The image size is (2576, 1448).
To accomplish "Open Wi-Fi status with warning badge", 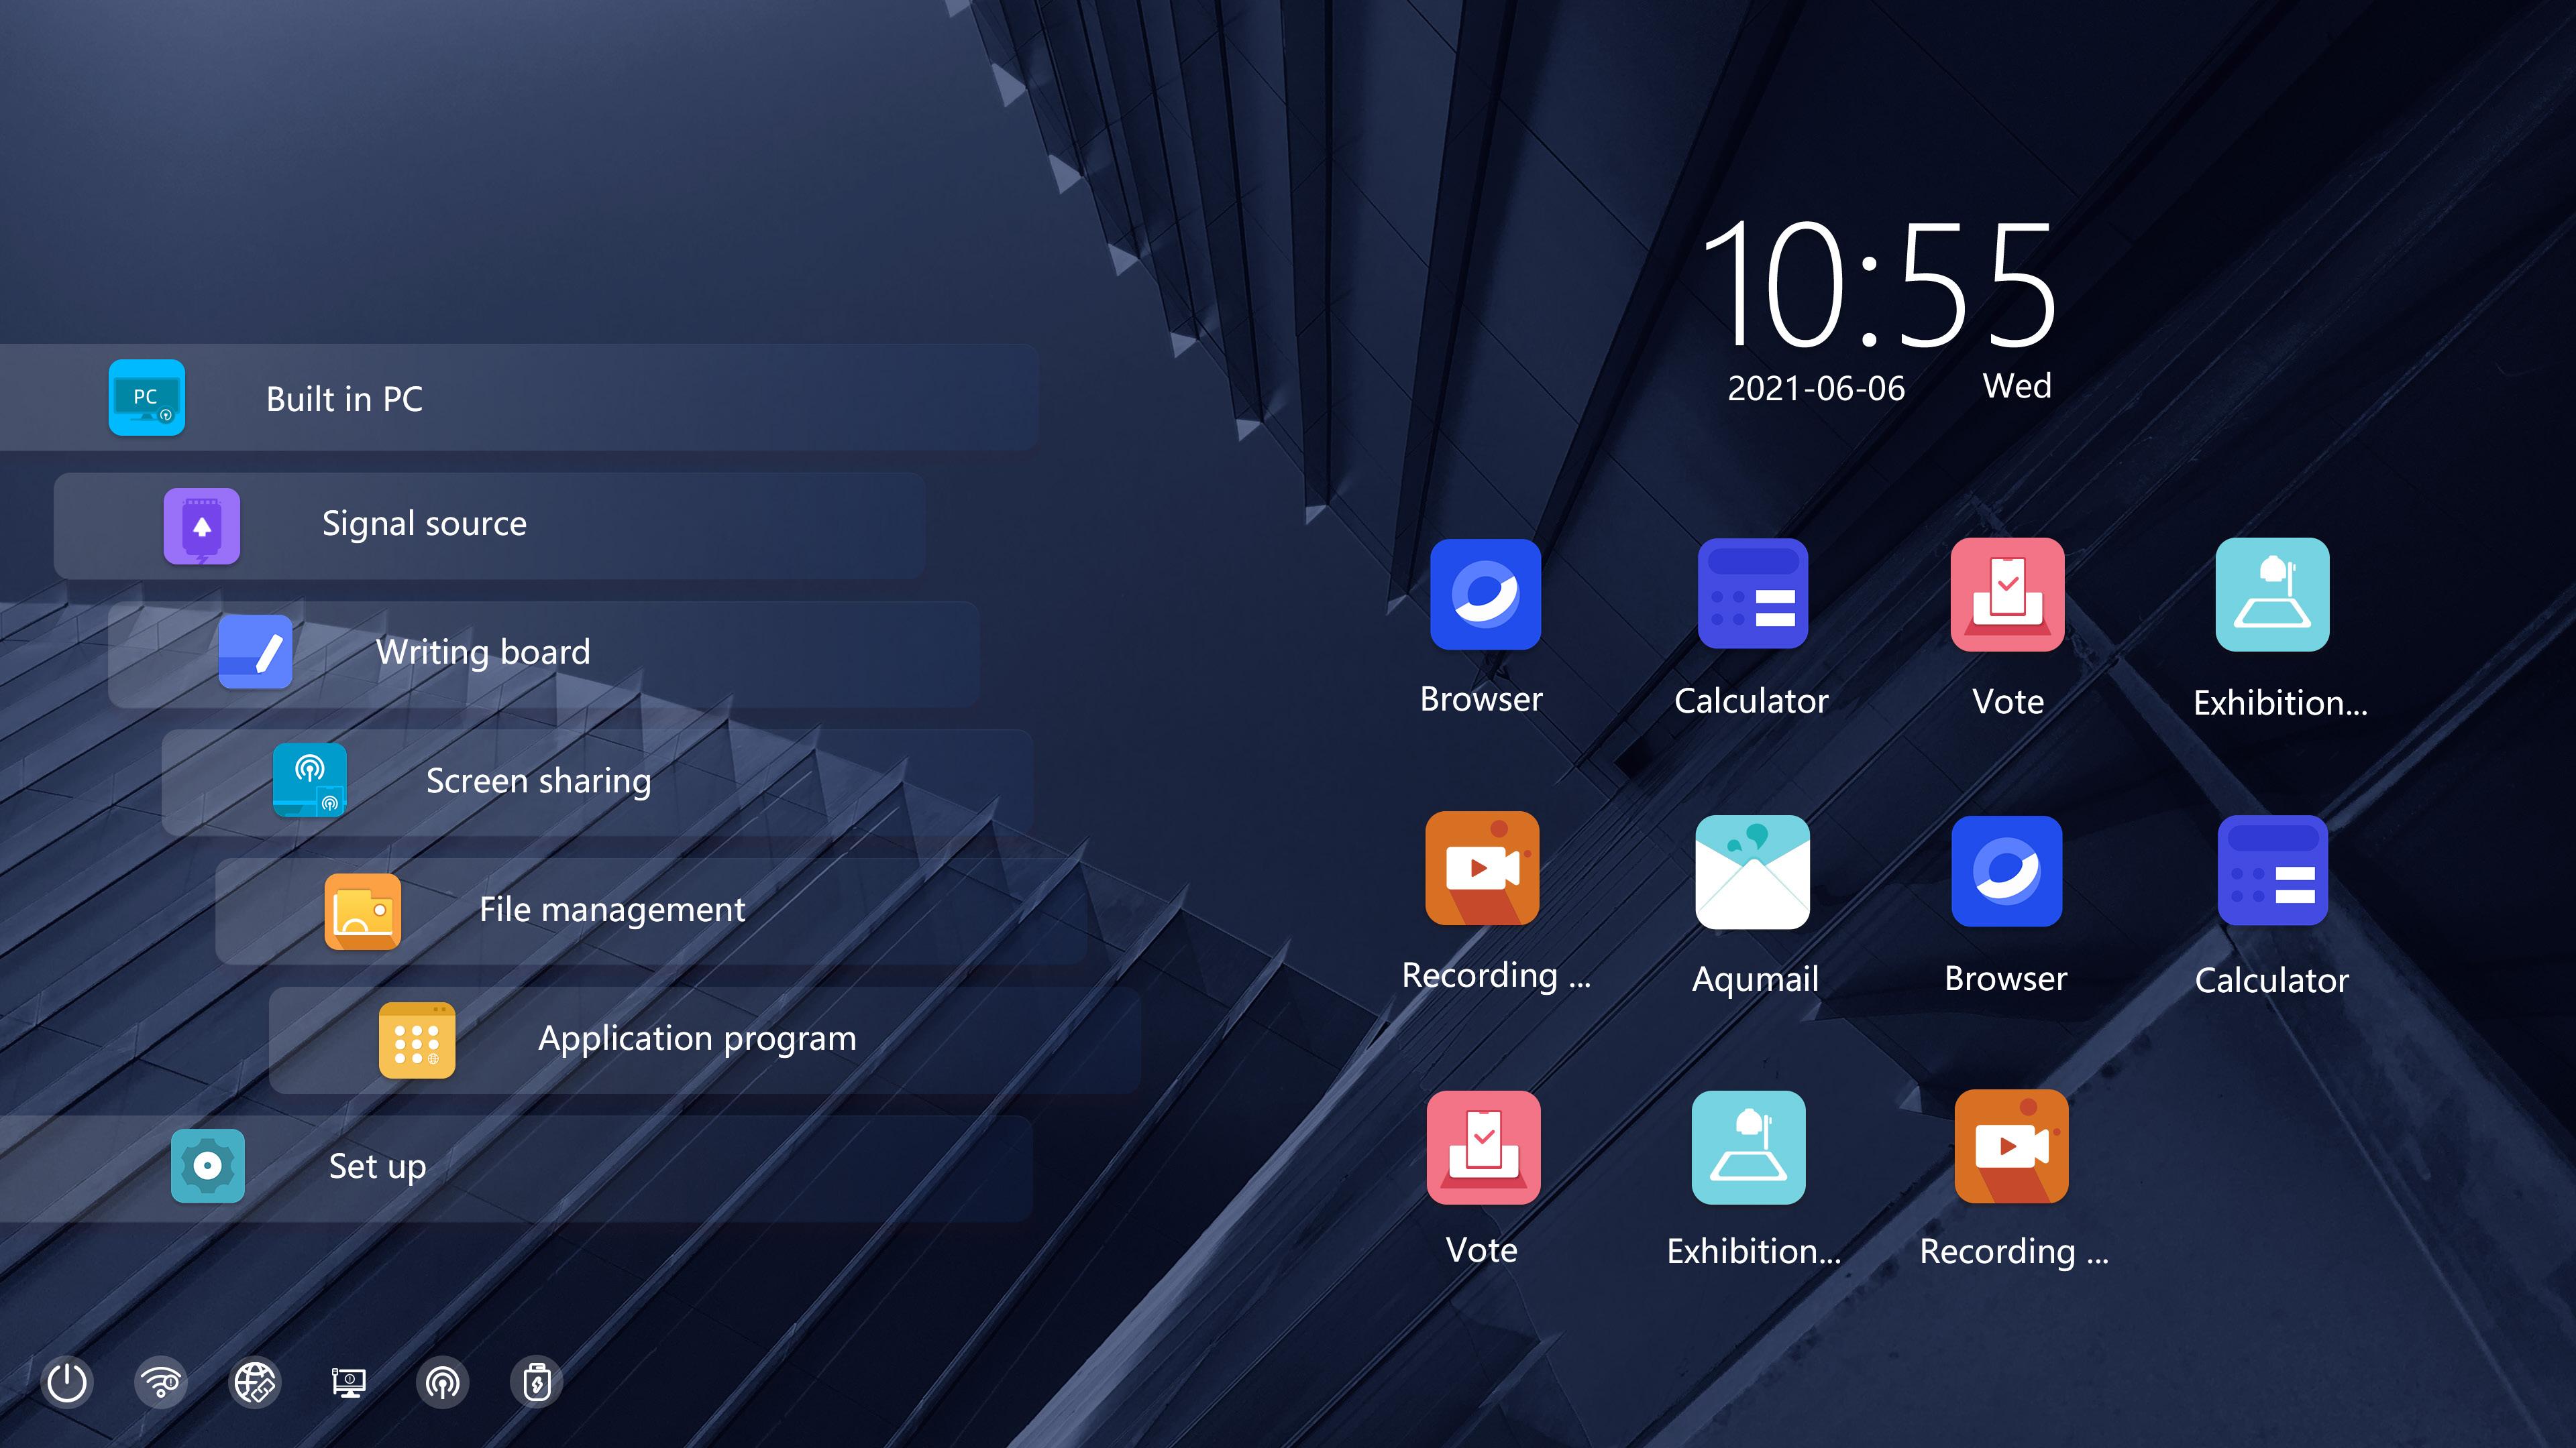I will pyautogui.click(x=160, y=1383).
